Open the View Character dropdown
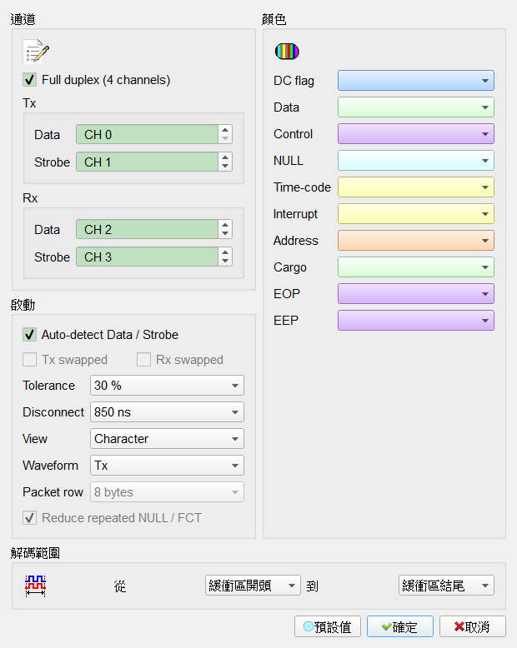The image size is (517, 648). [167, 438]
